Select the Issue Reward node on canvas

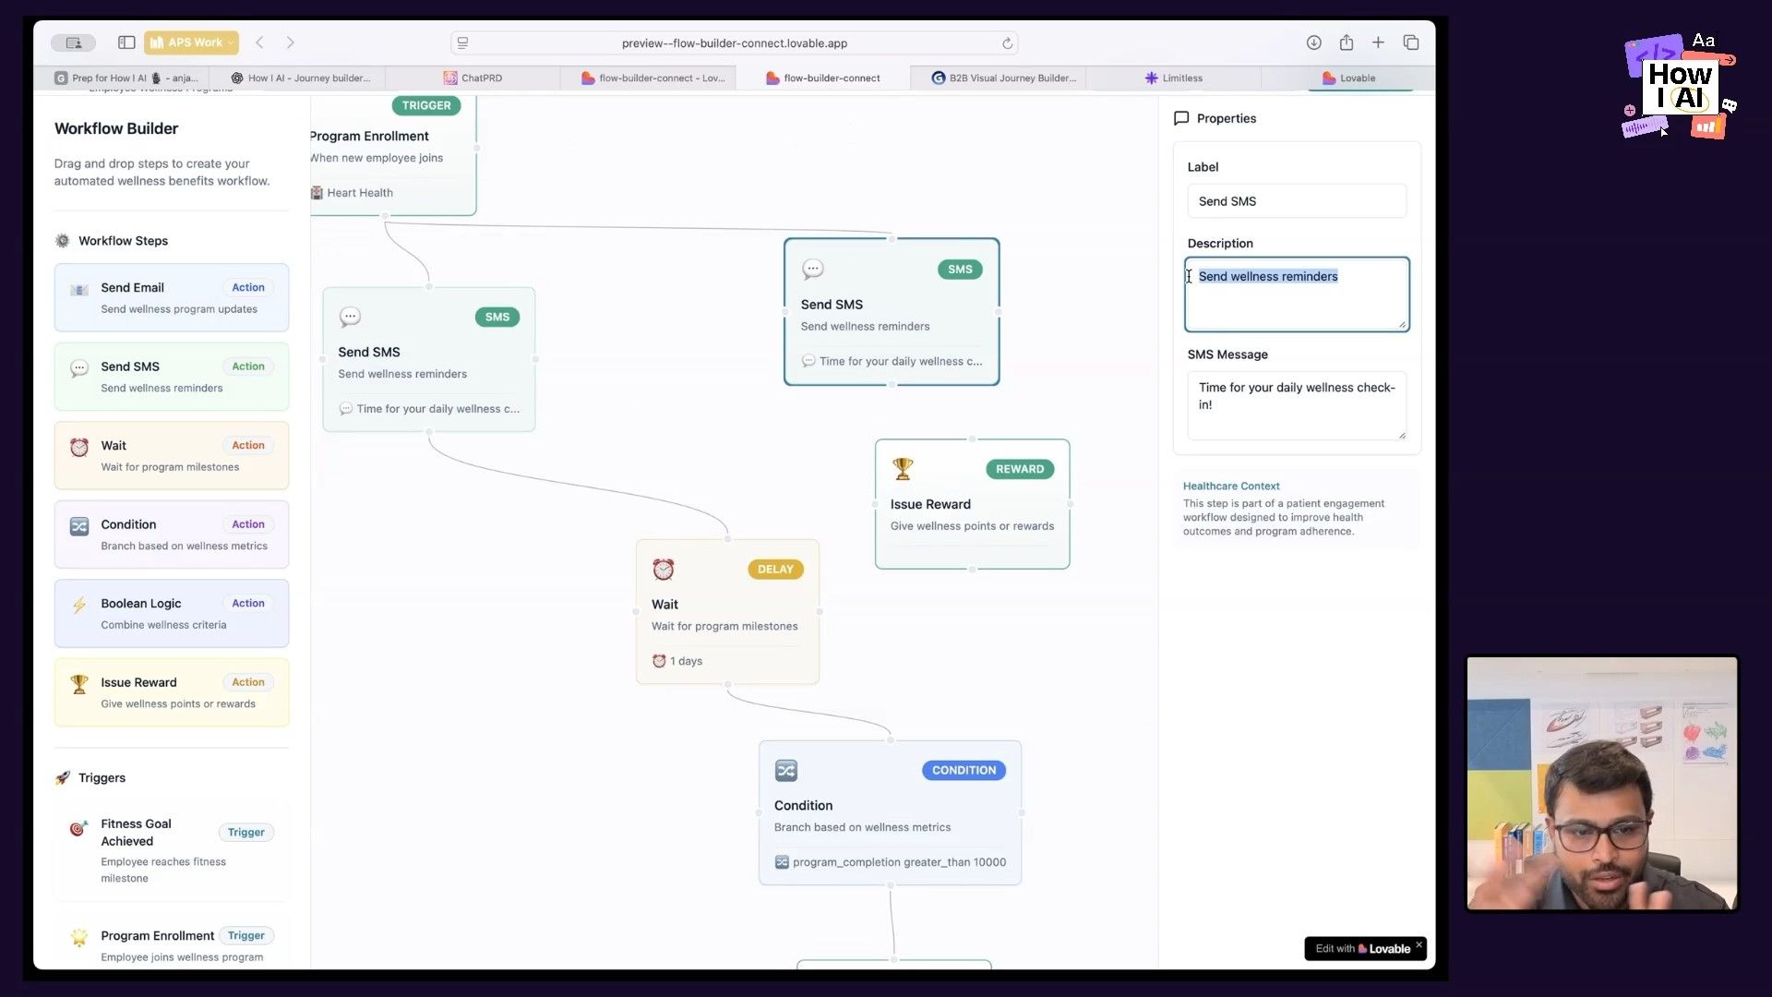pos(972,504)
